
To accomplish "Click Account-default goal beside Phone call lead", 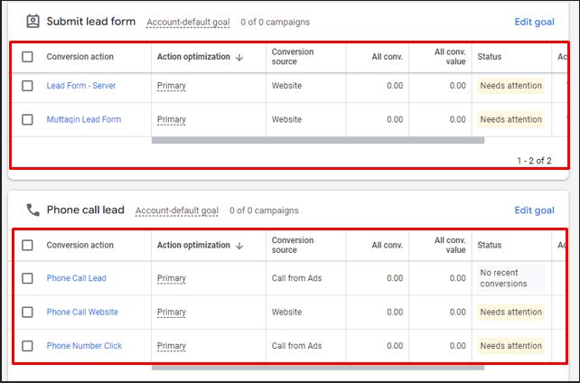I will pos(177,211).
